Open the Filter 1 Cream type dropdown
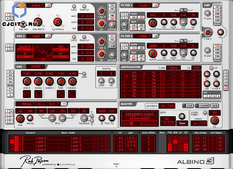The height and width of the screenshot is (169, 233). click(x=142, y=5)
